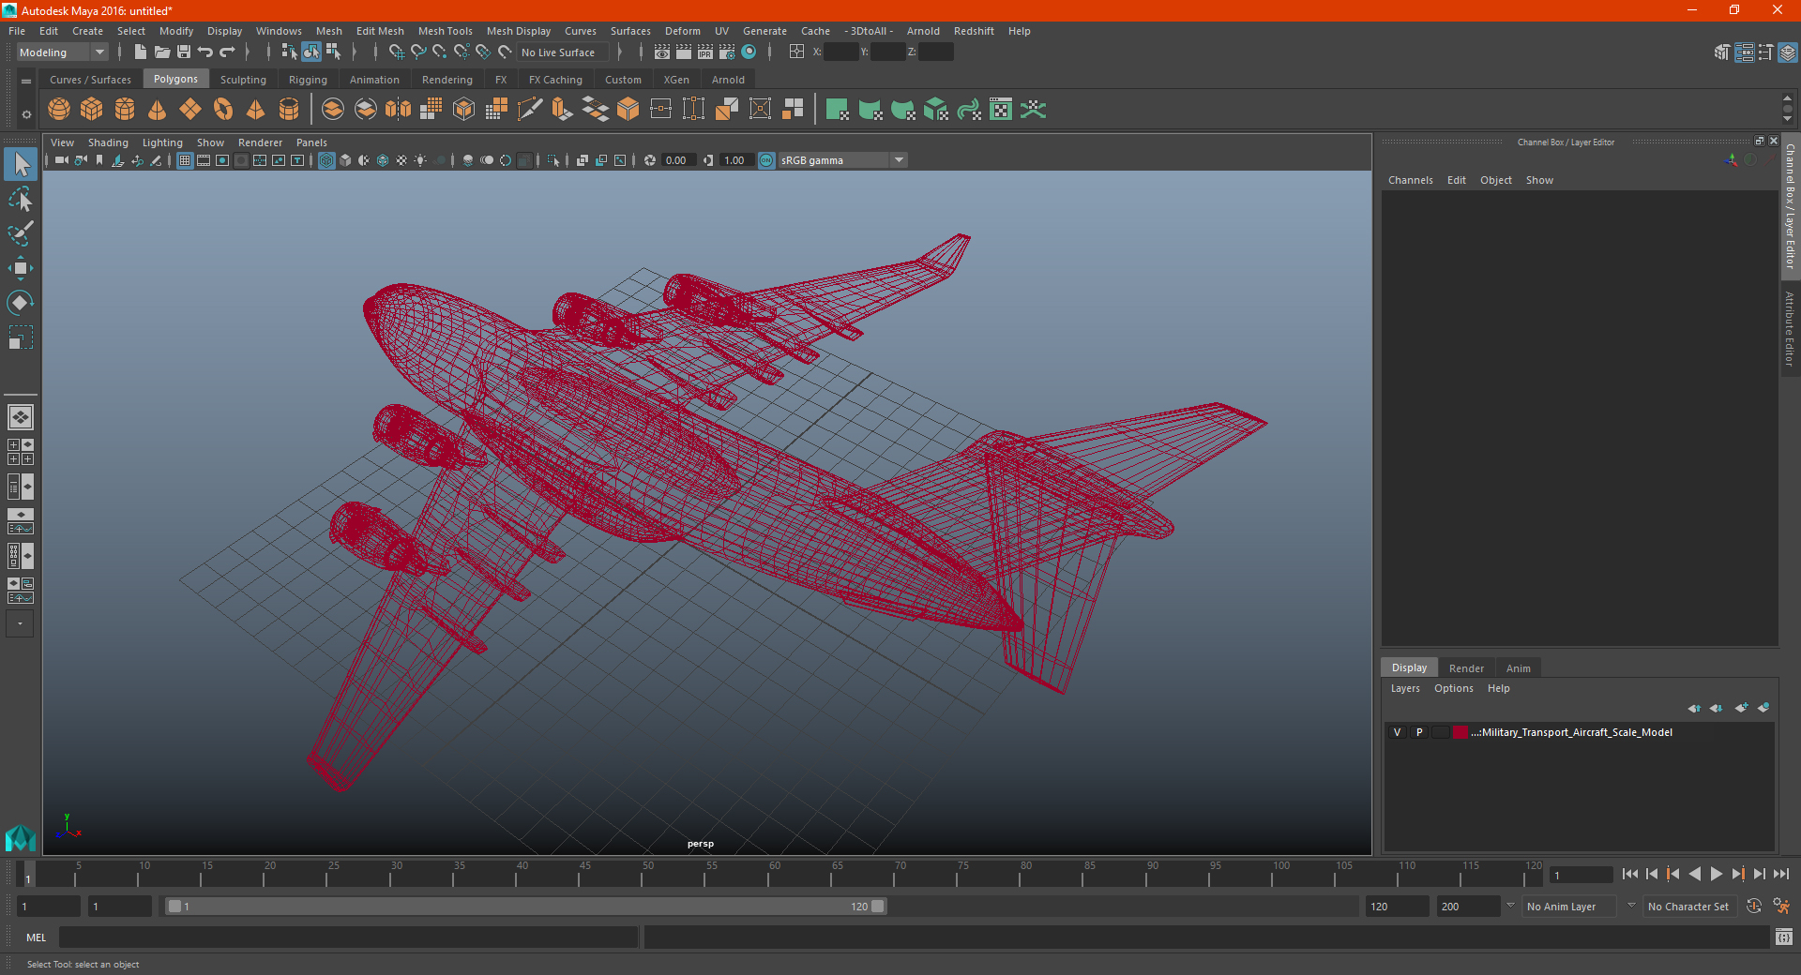Image resolution: width=1801 pixels, height=975 pixels.
Task: Click the Extrude shelf icon
Action: coord(563,110)
